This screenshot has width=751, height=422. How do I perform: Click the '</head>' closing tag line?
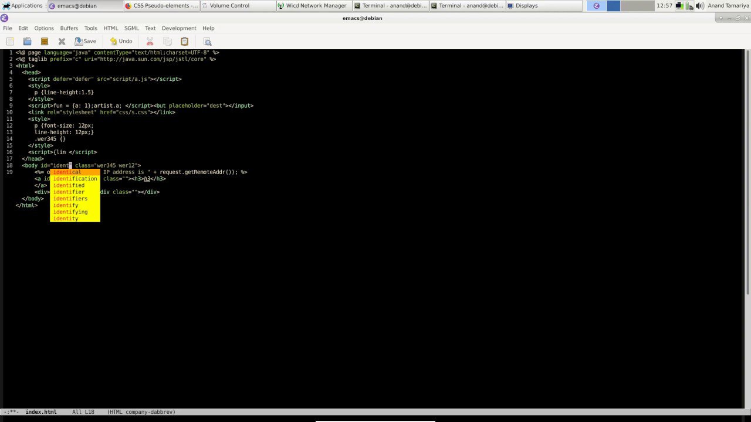33,159
